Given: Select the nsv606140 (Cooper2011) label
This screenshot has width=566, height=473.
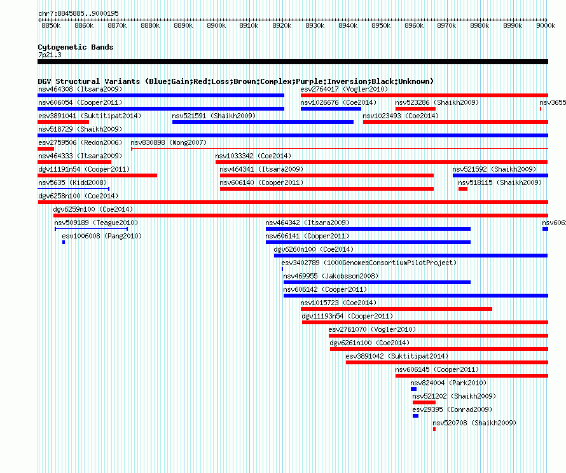Looking at the screenshot, I should coord(261,182).
